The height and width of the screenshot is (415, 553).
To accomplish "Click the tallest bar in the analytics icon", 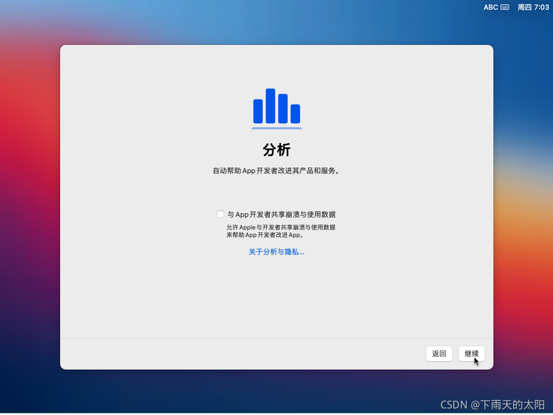I will point(270,106).
